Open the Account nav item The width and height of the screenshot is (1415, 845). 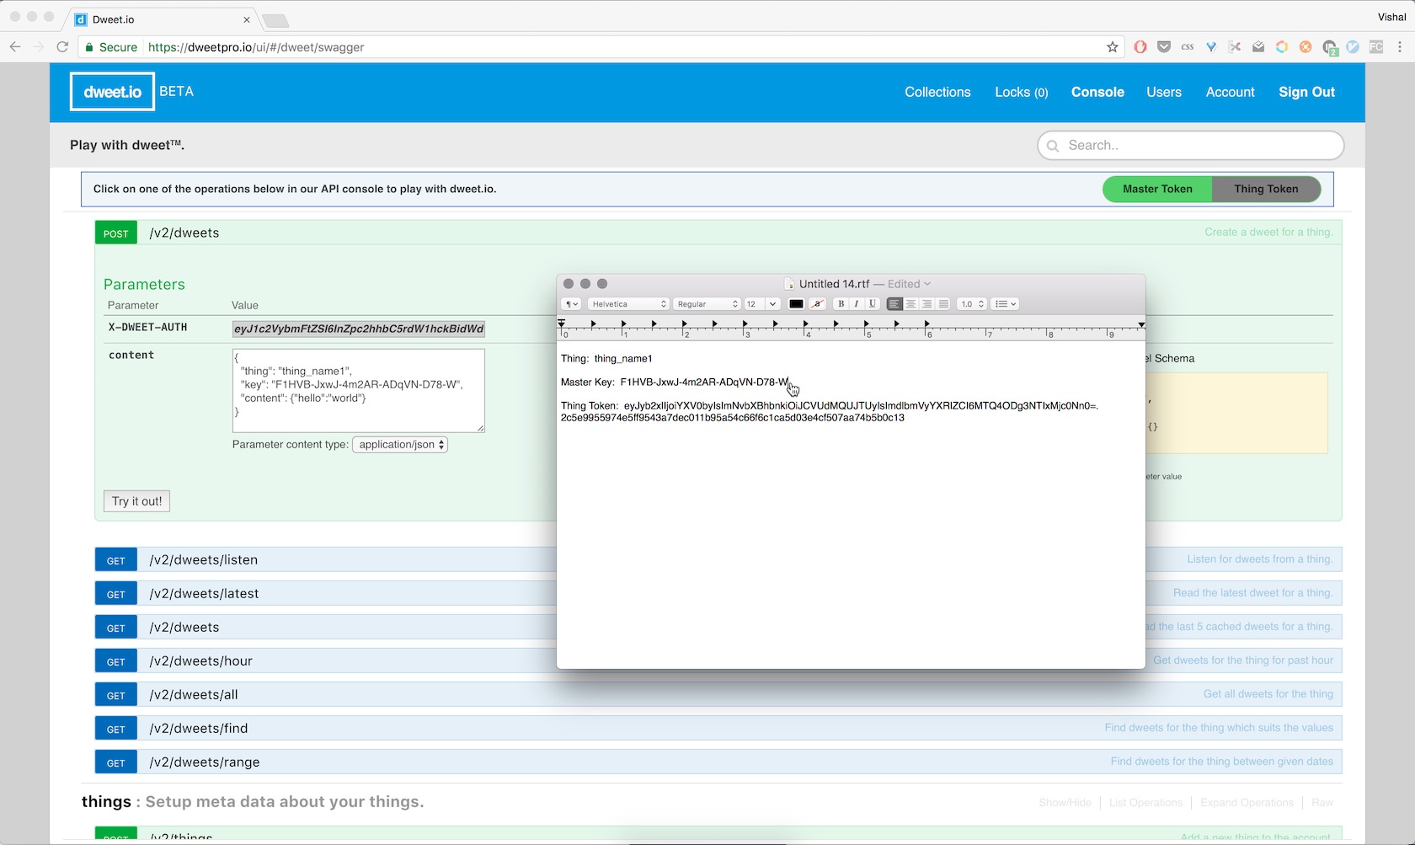point(1230,92)
